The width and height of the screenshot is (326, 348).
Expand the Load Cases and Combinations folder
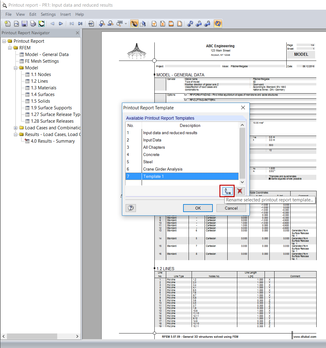15,128
